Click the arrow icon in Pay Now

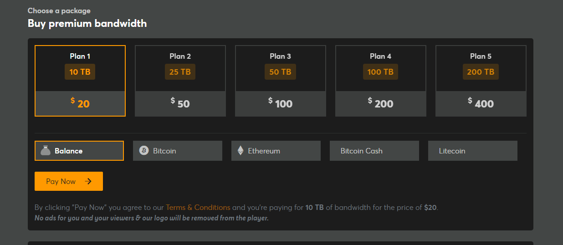[88, 181]
